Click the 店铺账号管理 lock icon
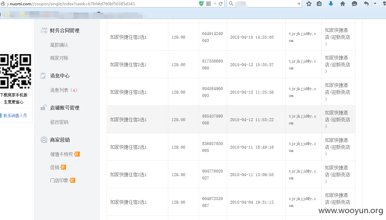 (x=44, y=107)
